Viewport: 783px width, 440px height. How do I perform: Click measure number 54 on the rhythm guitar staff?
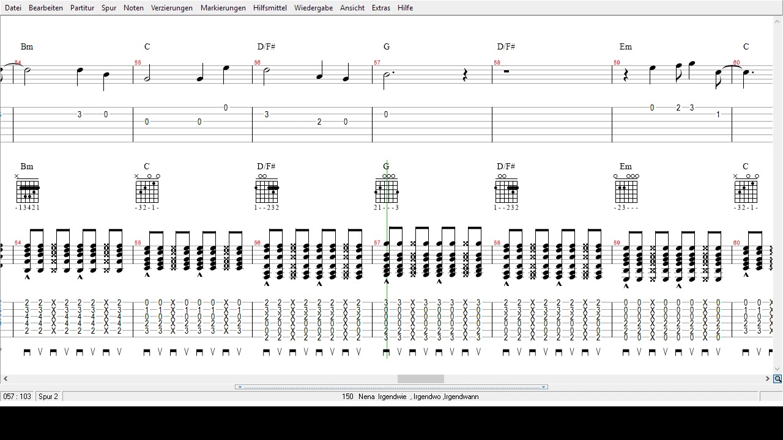[x=18, y=243]
